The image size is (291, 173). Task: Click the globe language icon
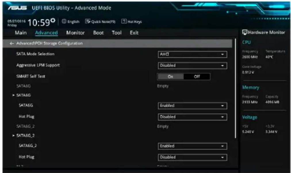tap(64, 21)
